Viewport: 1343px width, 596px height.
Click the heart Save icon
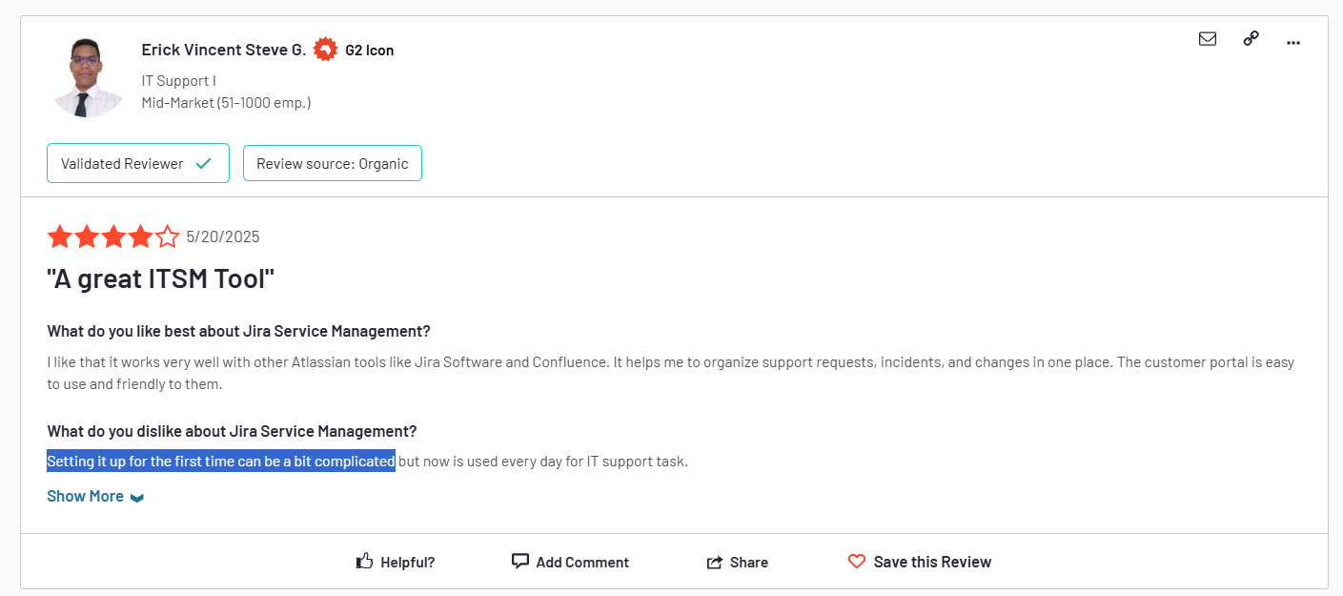tap(857, 562)
